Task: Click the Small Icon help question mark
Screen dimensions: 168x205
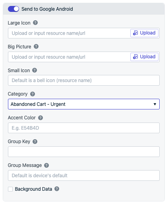Action: (35, 70)
